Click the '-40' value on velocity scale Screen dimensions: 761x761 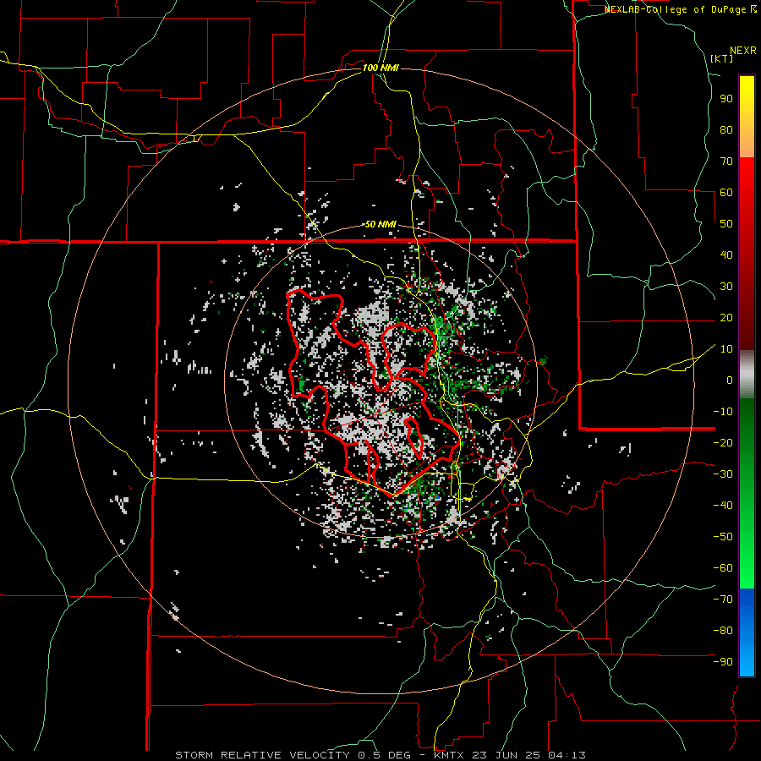pyautogui.click(x=723, y=506)
